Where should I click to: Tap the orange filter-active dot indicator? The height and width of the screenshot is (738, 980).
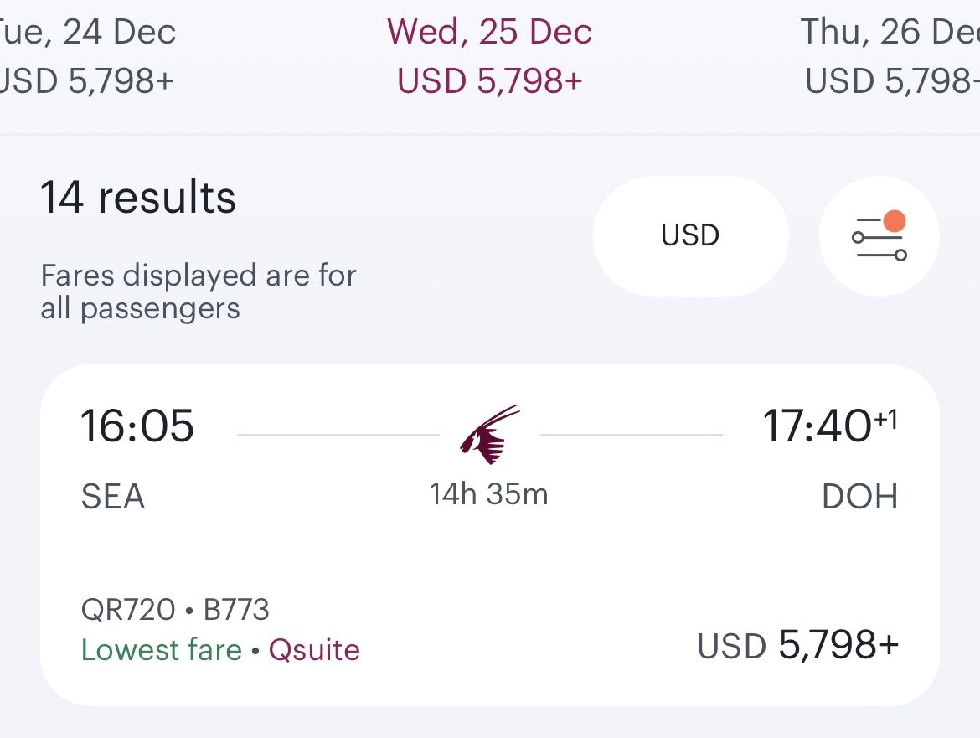tap(895, 221)
